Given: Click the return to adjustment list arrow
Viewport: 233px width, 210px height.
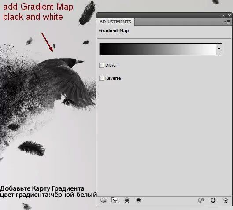Looking at the screenshot, I should (x=103, y=200).
